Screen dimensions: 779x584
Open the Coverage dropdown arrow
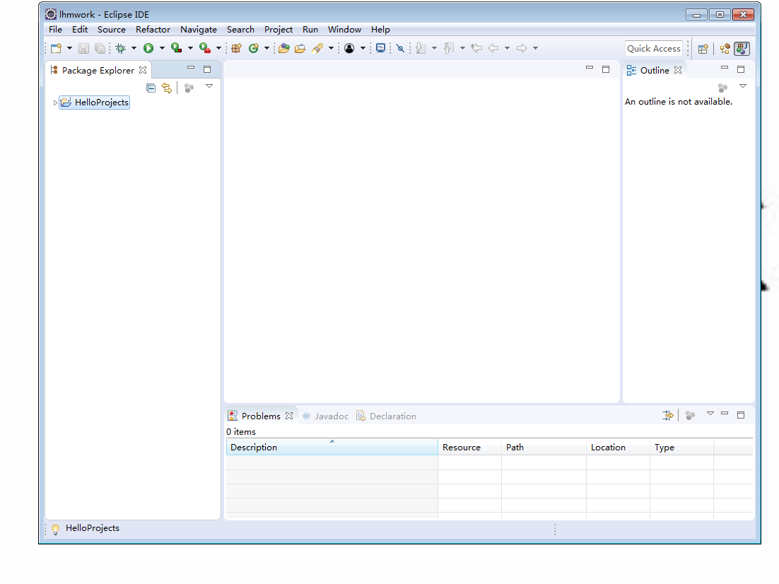click(x=190, y=48)
